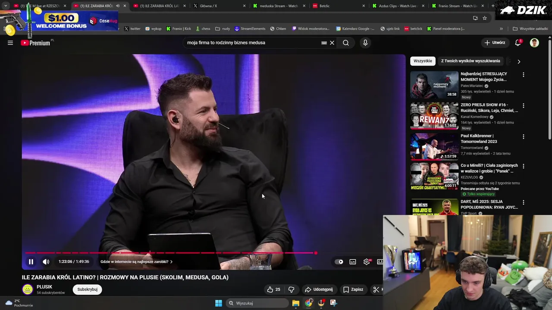Screen dimensions: 552x310
Task: Switch to the 'meduska Stream' browser tab
Action: 279,6
